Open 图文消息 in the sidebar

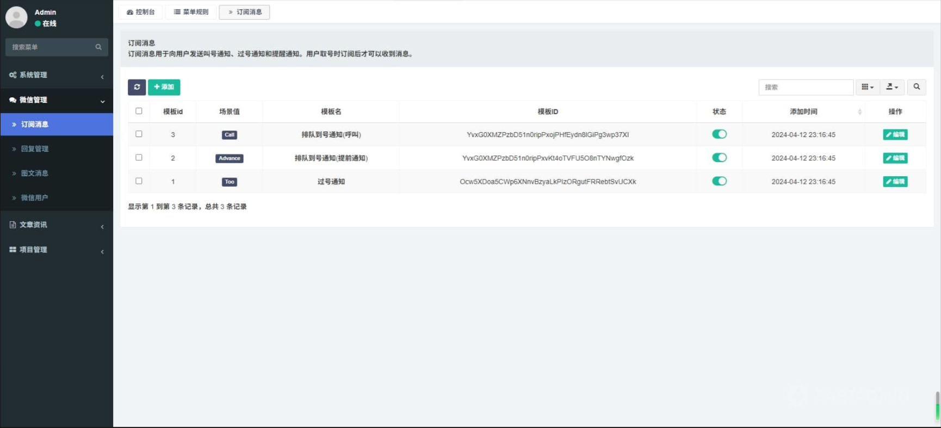pos(57,173)
